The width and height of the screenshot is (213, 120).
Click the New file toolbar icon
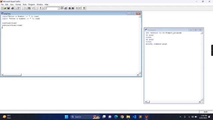tap(2, 8)
